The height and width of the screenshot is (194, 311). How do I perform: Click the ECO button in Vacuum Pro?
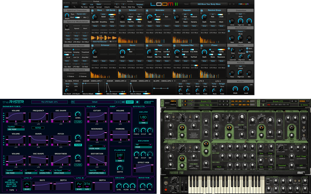tap(308, 101)
